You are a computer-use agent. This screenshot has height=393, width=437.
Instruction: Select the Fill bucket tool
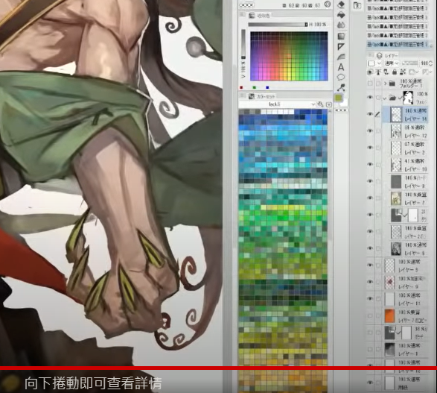point(341,15)
